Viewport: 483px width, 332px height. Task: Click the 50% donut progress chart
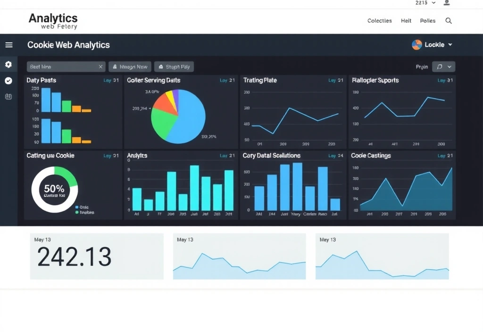53,190
